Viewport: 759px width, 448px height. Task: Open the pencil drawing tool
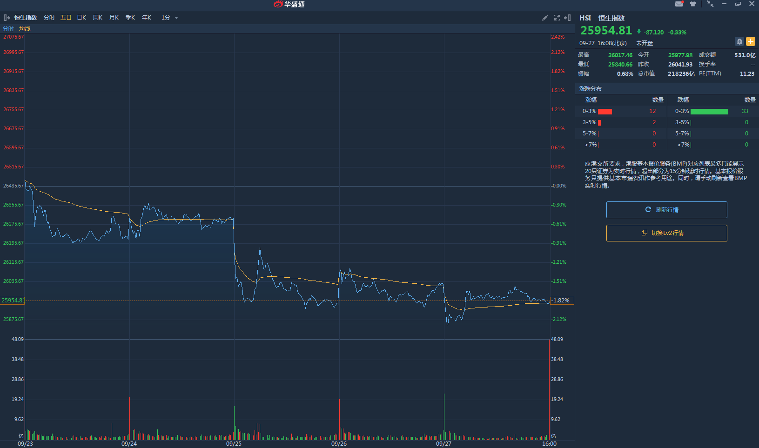545,18
